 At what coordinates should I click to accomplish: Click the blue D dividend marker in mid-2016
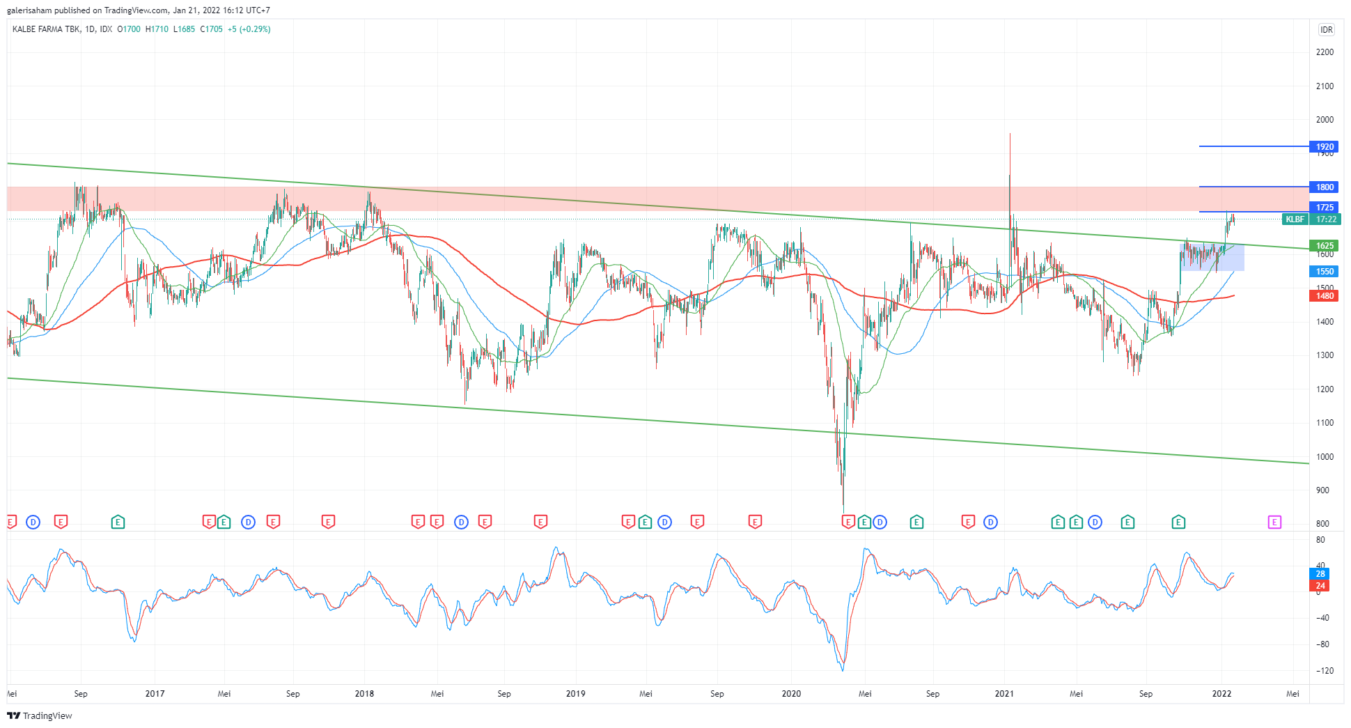[33, 522]
